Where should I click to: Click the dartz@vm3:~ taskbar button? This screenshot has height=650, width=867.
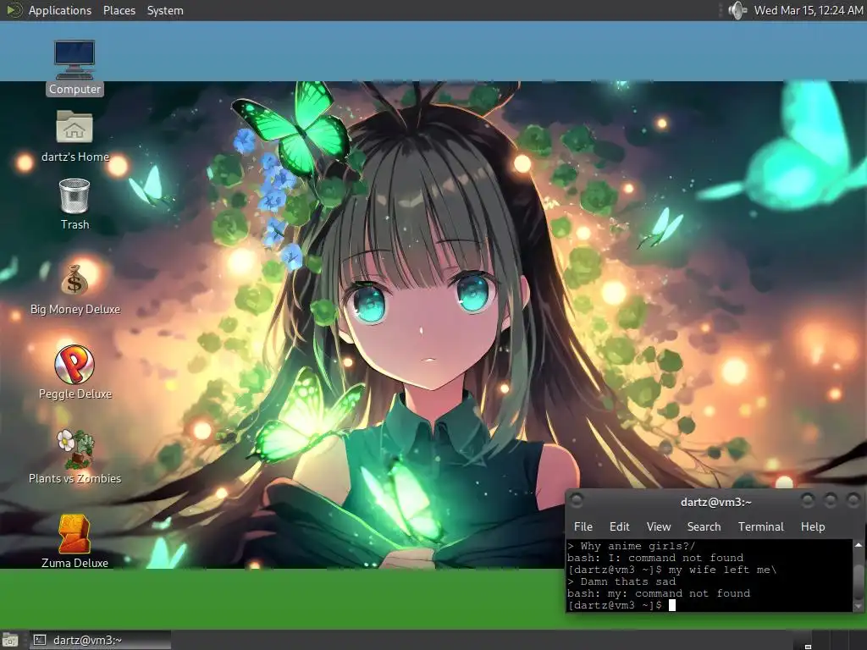coord(100,640)
